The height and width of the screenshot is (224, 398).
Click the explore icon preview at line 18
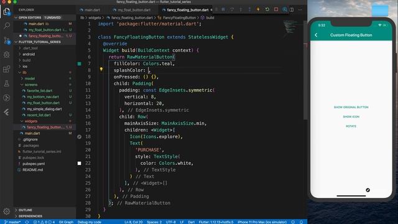pos(80,137)
